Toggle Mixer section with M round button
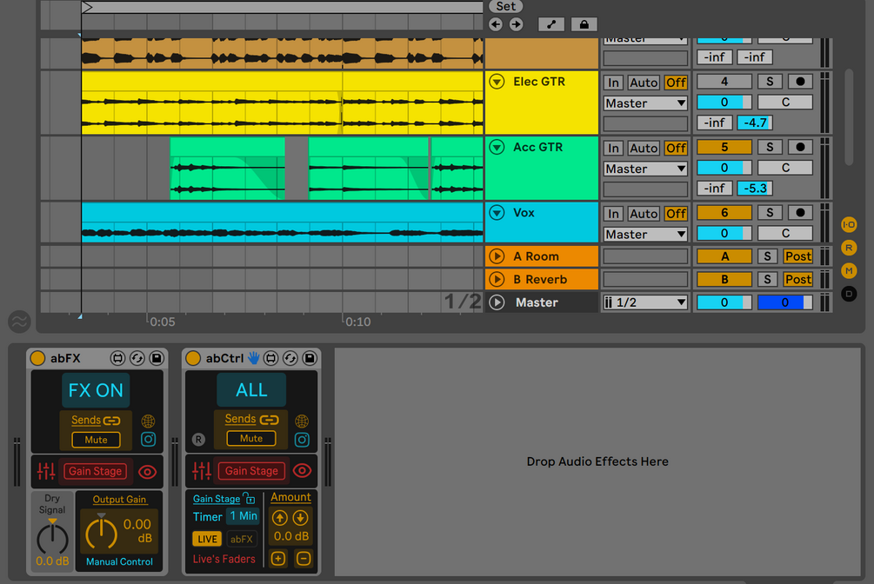 (849, 270)
